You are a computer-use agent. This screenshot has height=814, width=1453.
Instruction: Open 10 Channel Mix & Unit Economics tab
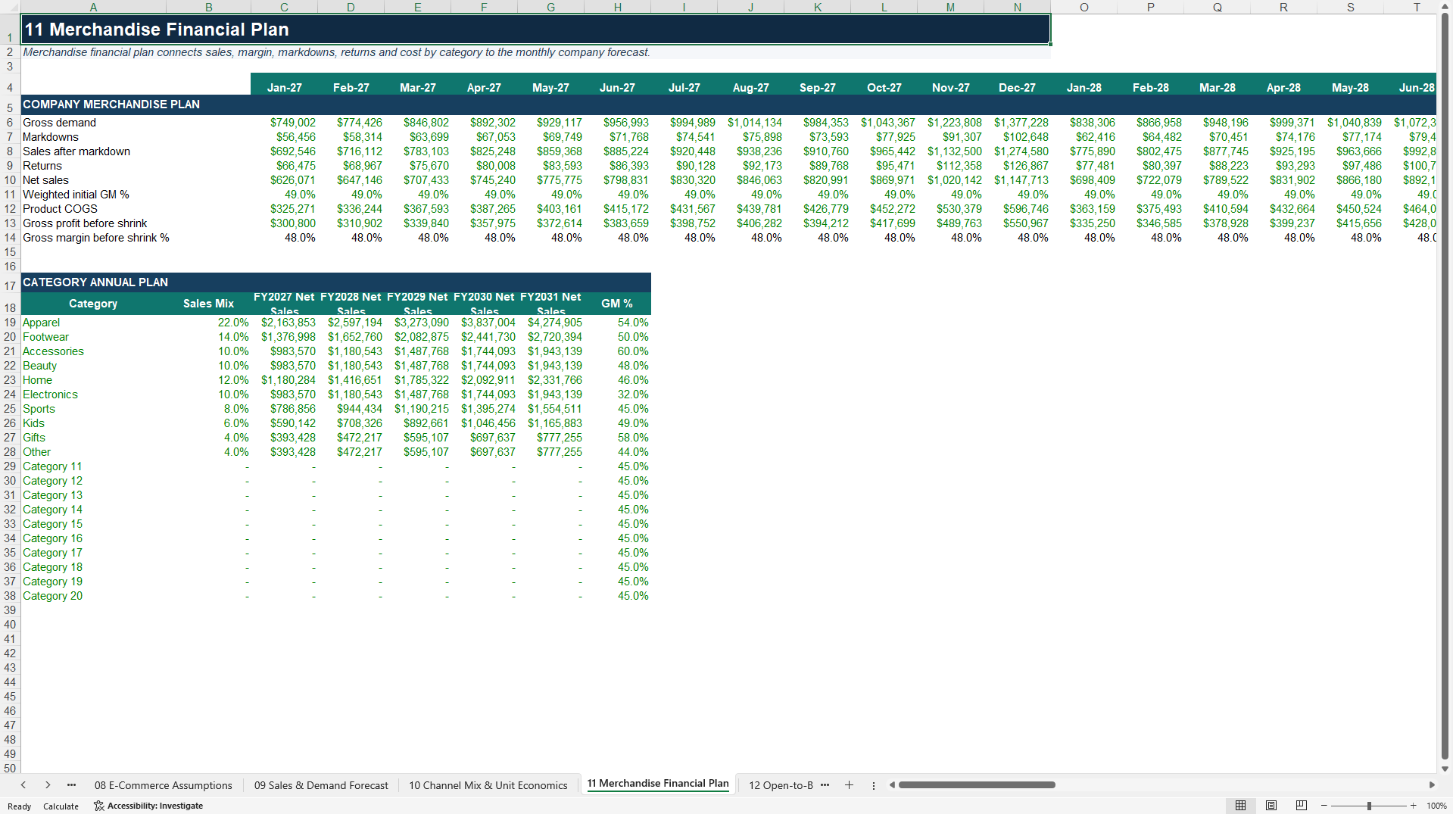[x=488, y=785]
